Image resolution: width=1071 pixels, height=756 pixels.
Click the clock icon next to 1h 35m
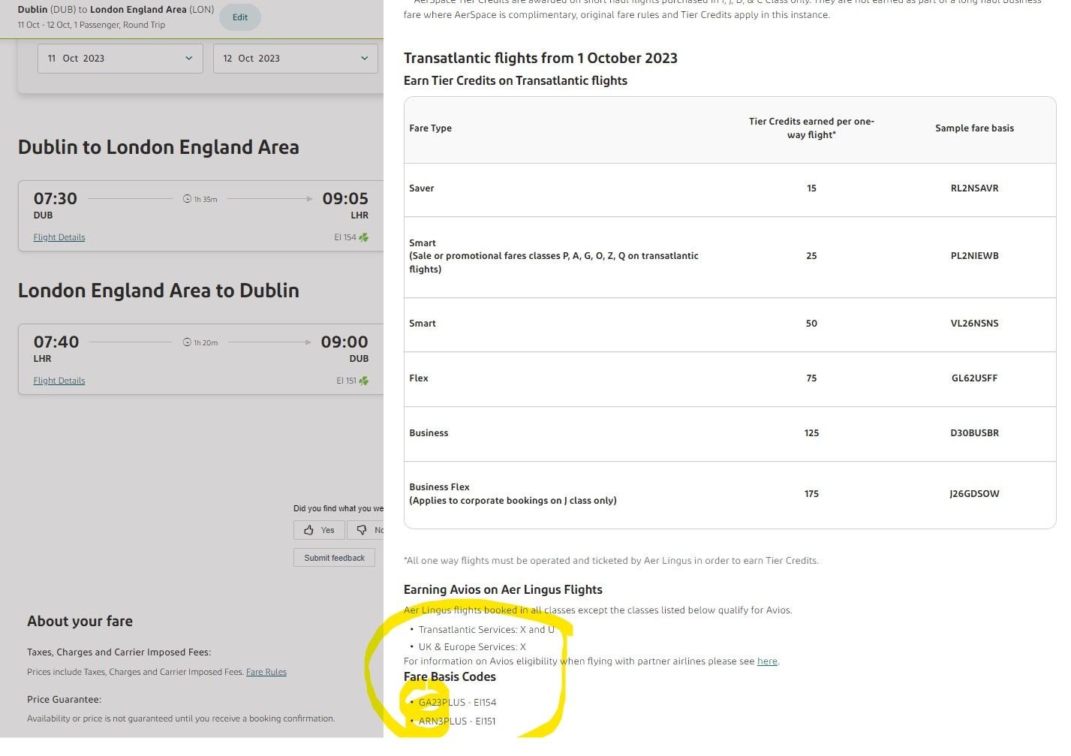coord(188,199)
